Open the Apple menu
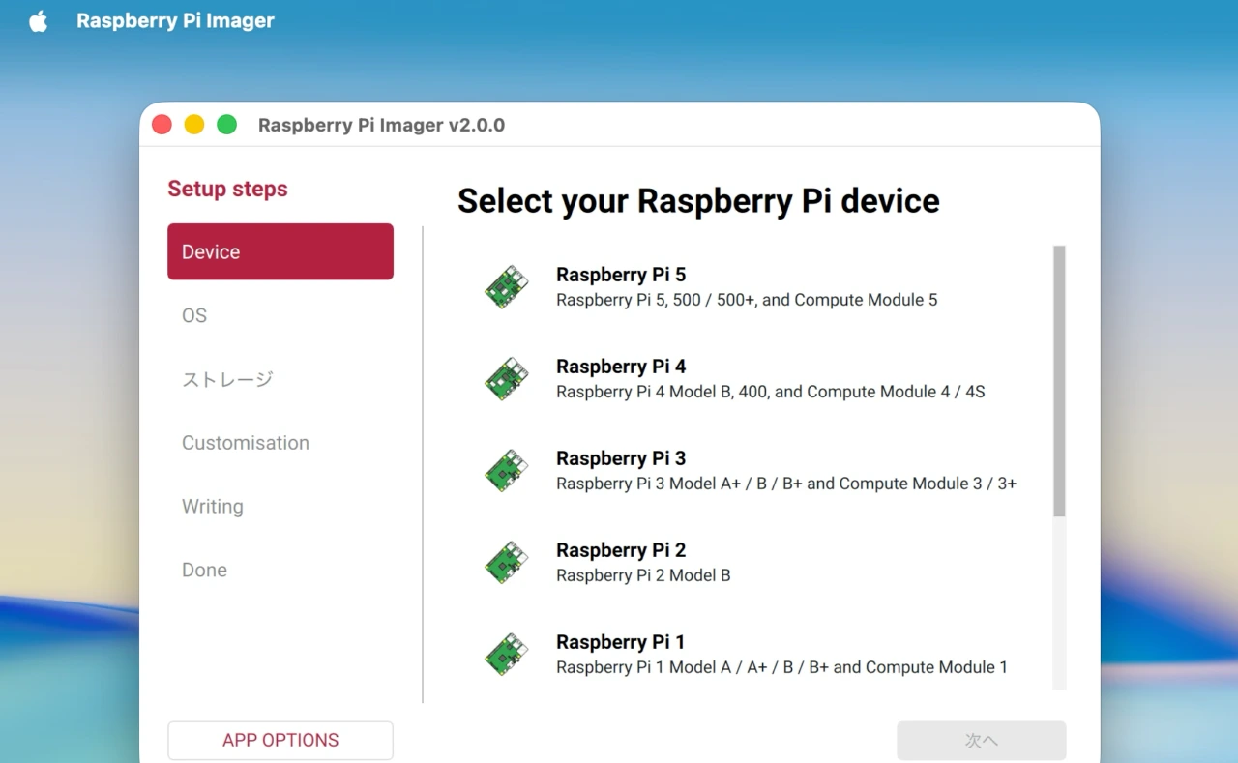 (37, 20)
